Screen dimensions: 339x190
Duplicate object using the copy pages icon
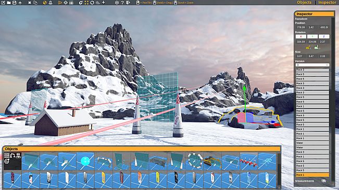point(35,3)
